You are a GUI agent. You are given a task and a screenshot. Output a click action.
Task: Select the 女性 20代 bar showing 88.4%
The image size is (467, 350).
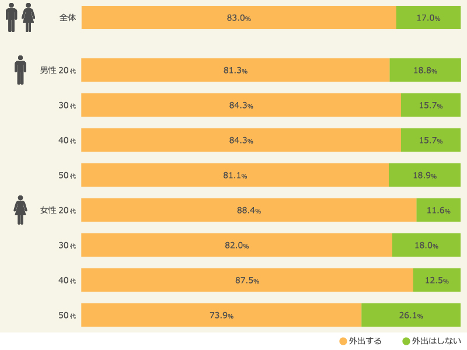(x=249, y=210)
